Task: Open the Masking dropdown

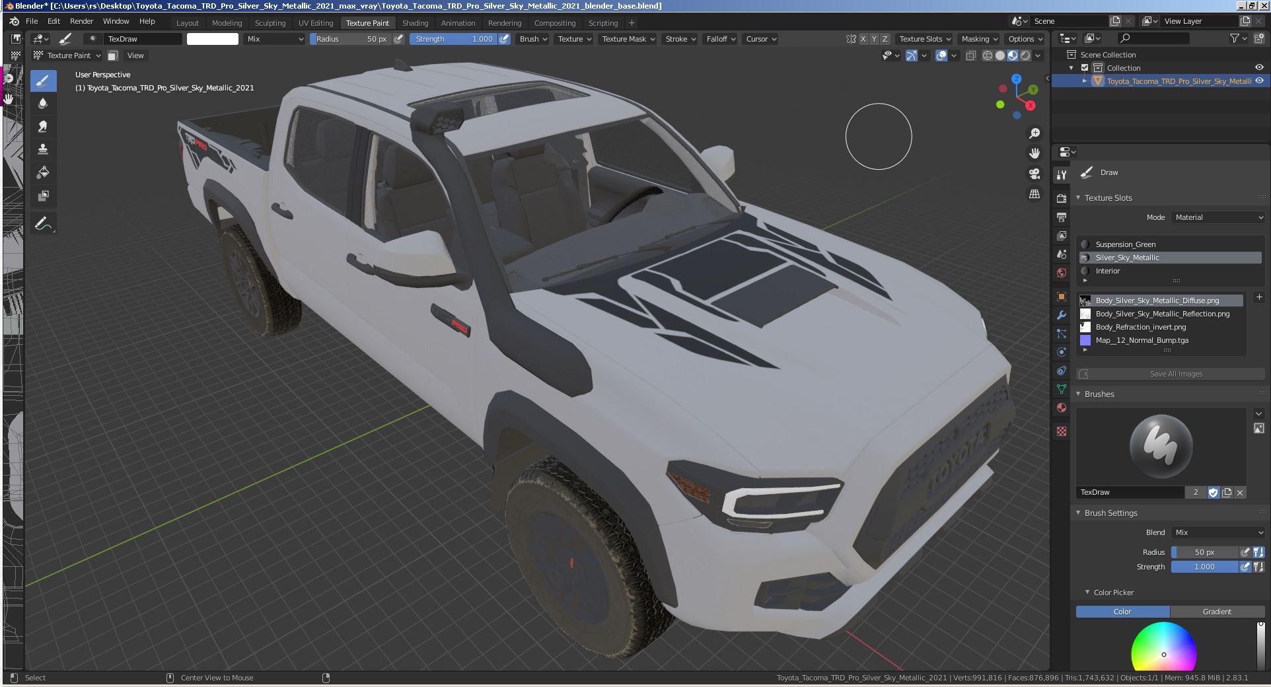Action: click(x=979, y=39)
